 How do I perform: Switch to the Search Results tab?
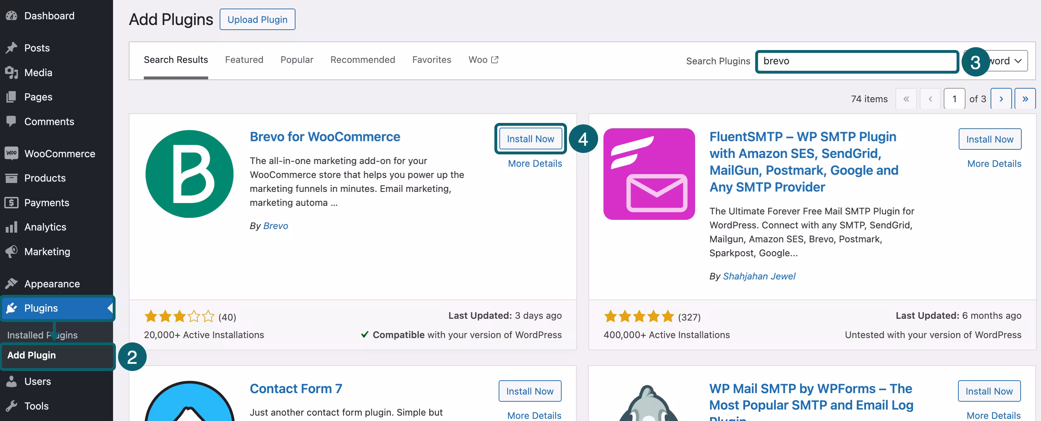click(x=176, y=60)
